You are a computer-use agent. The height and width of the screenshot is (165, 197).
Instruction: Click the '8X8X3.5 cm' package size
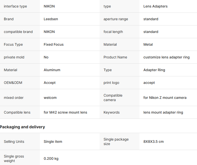coord(153,142)
